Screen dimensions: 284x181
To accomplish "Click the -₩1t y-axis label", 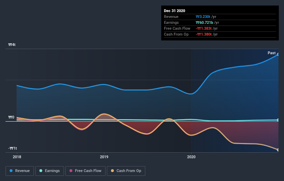I will point(12,148).
